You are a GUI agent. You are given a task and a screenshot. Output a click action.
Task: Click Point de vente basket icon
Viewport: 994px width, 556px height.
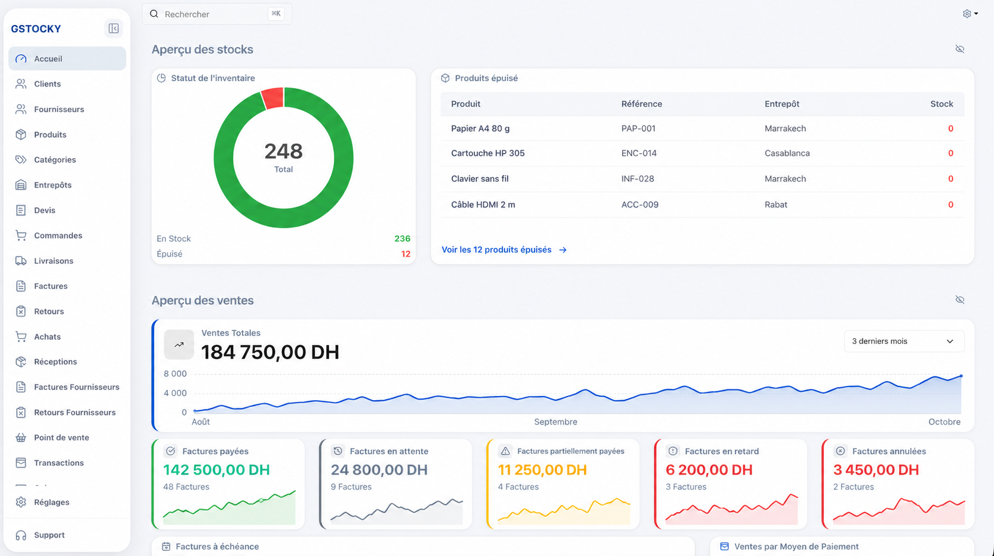[21, 437]
